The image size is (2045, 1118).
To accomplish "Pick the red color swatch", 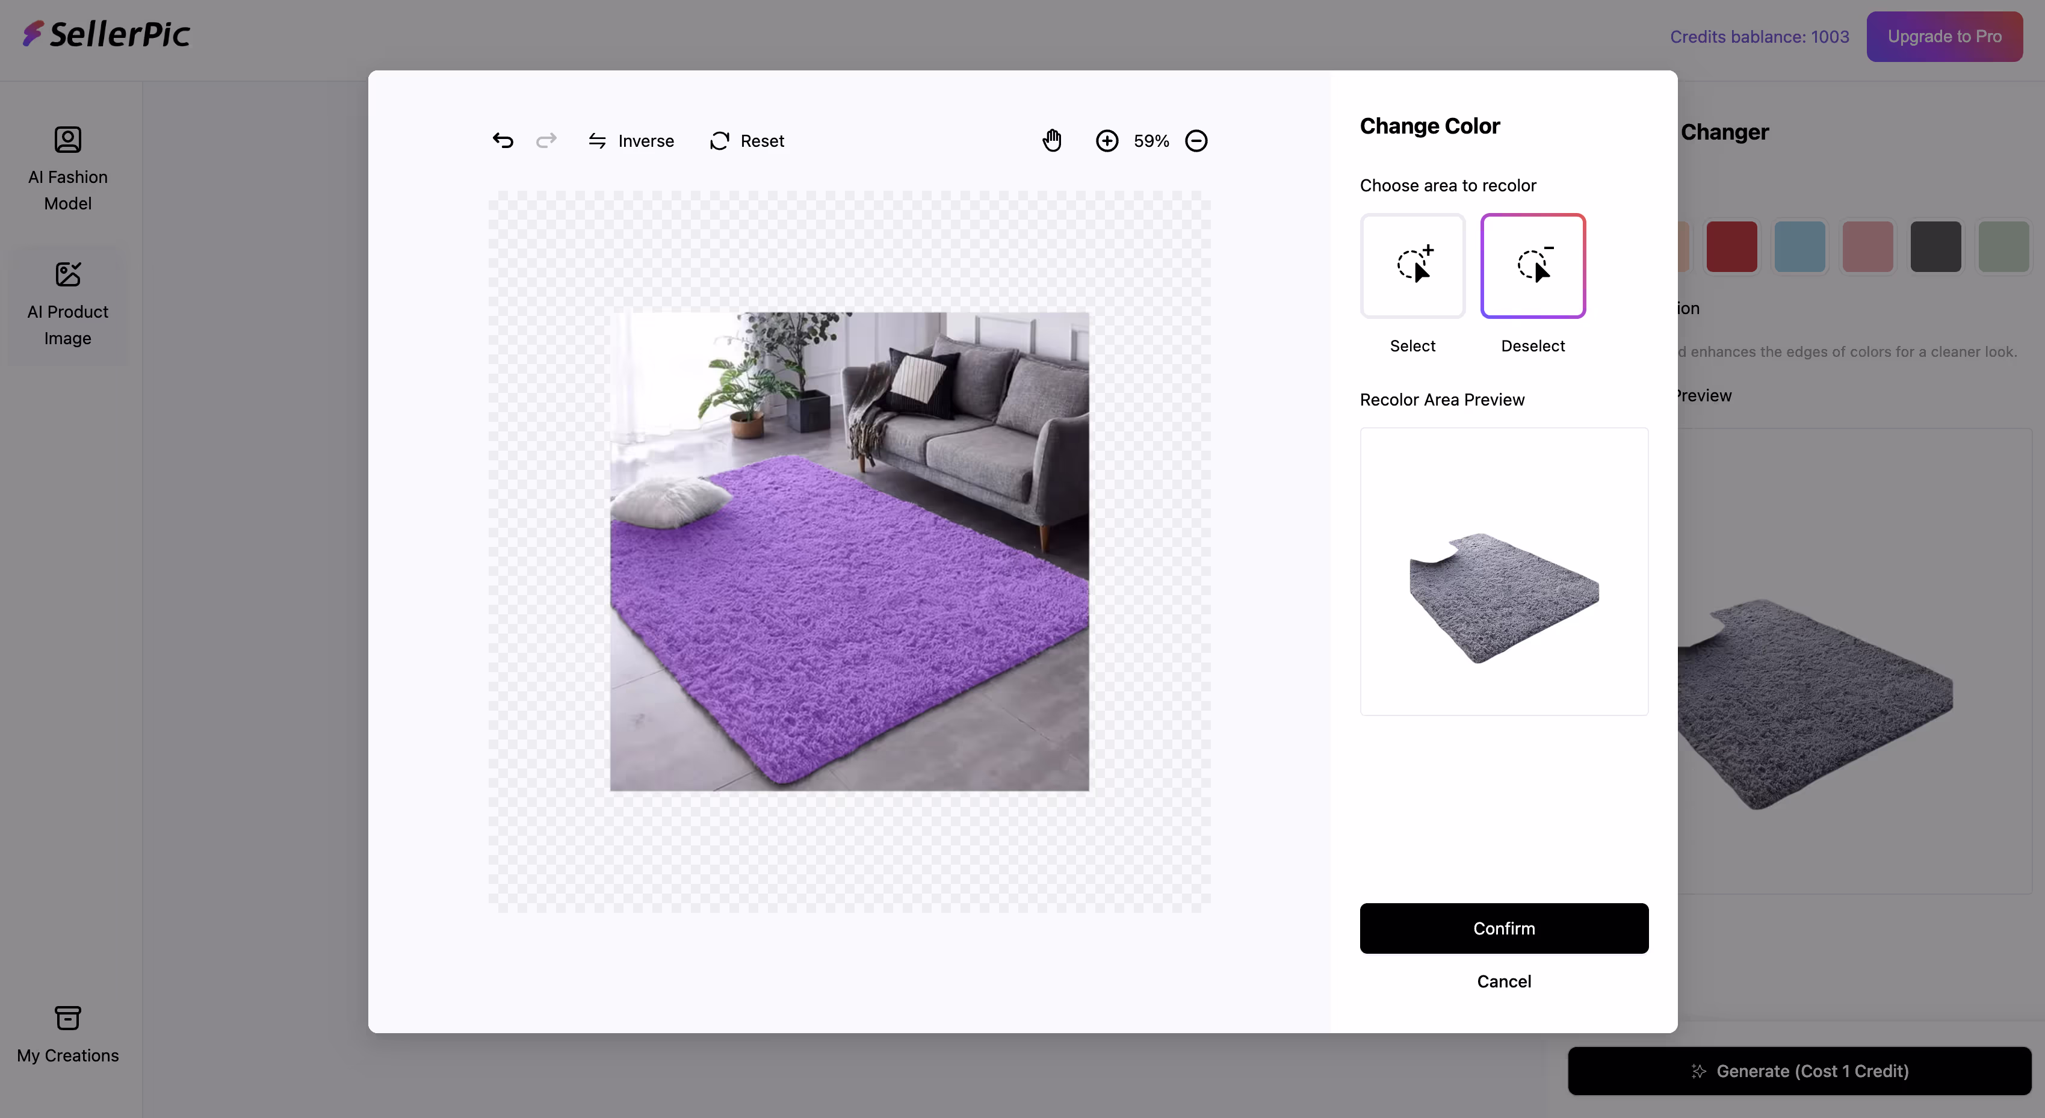I will 1731,247.
